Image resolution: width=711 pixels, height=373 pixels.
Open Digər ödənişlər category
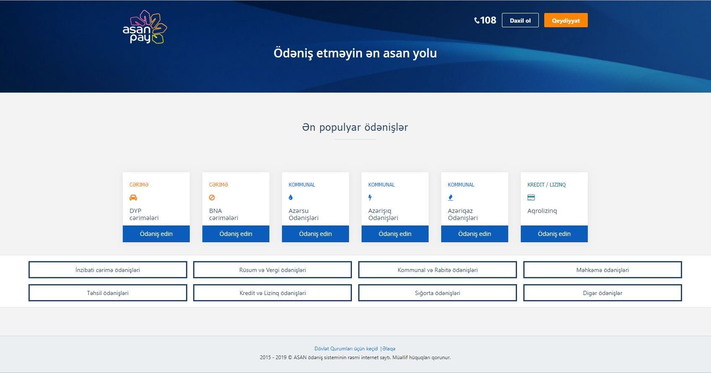tap(602, 293)
